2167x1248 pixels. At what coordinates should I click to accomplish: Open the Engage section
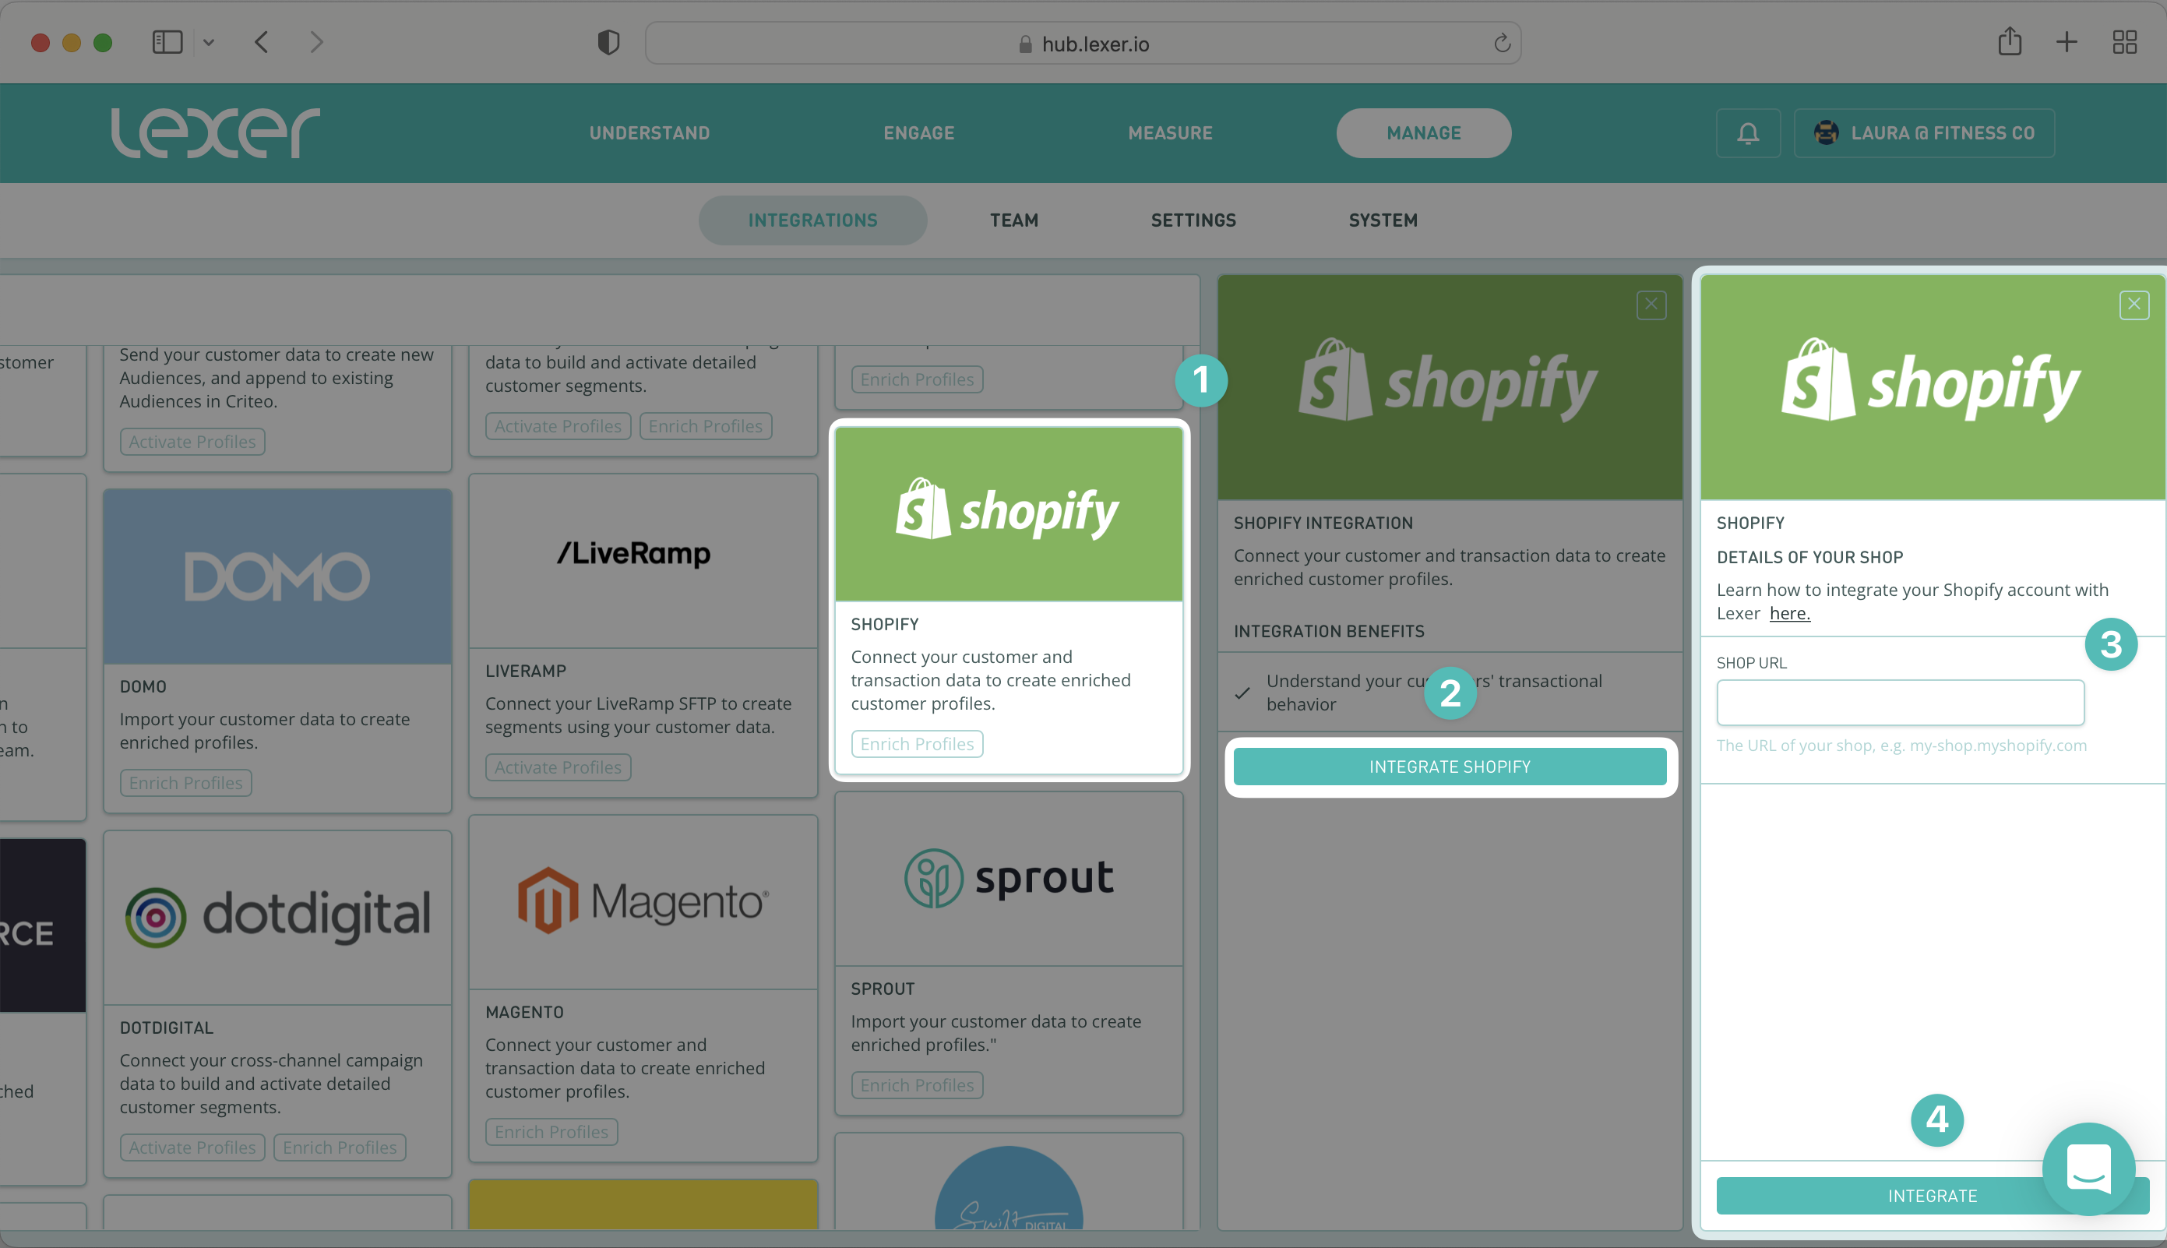(918, 133)
